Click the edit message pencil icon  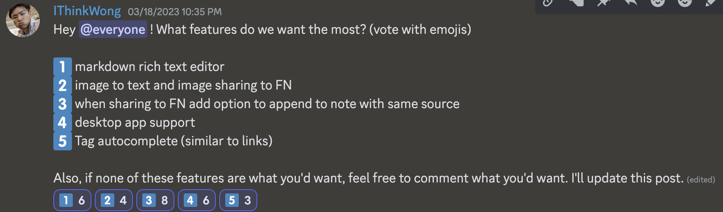(710, 3)
